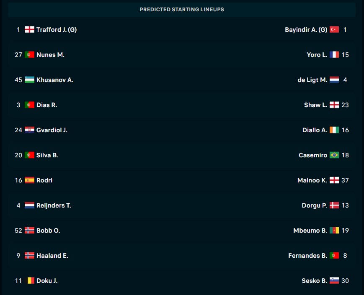Image resolution: width=364 pixels, height=295 pixels.
Task: Click the Predicted Starting Lineups header
Action: coord(182,10)
